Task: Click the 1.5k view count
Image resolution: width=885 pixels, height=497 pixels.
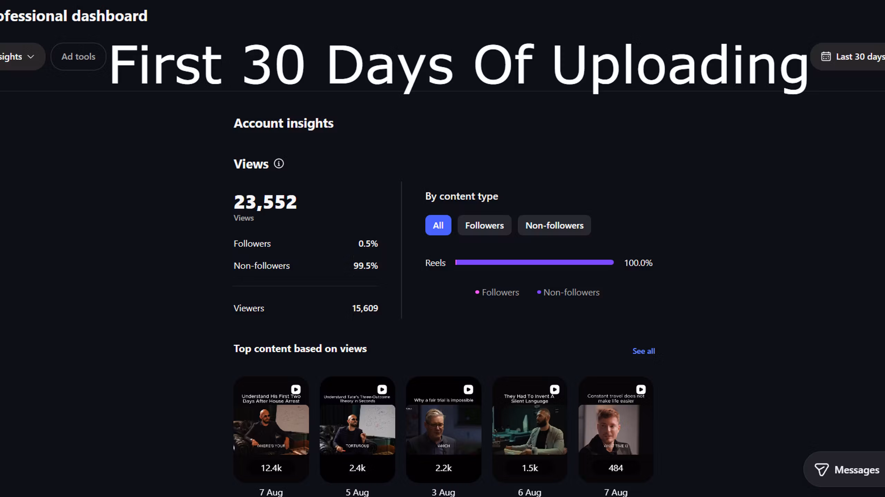Action: 530,468
